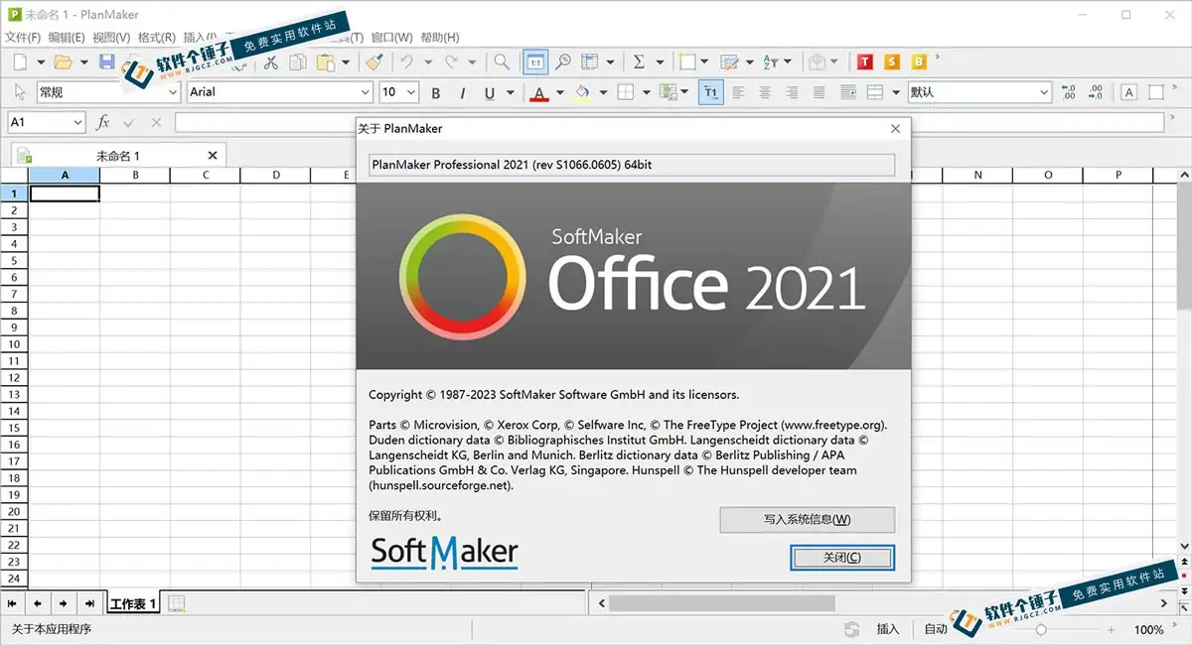Create a new document with the blank page icon
1192x645 pixels.
click(x=19, y=62)
